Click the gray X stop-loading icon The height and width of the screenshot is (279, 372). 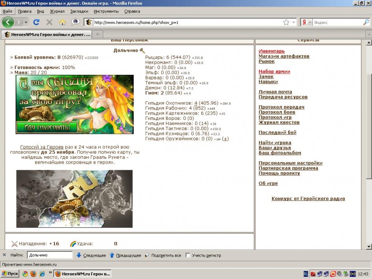pos(49,22)
